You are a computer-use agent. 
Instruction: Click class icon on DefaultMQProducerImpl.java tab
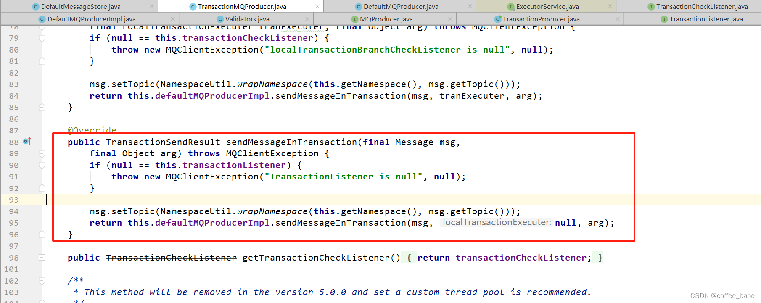click(x=42, y=19)
